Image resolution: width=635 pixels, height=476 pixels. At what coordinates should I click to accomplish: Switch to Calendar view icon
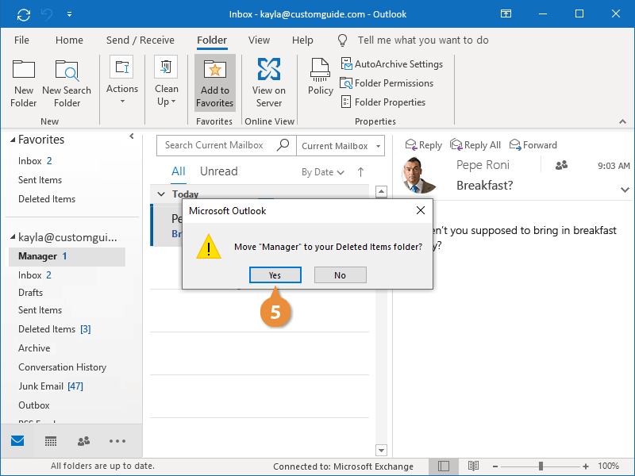[51, 441]
